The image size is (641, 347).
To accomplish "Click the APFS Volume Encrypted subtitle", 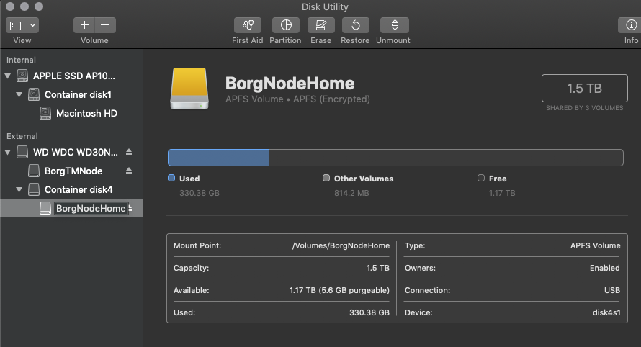I will [297, 99].
